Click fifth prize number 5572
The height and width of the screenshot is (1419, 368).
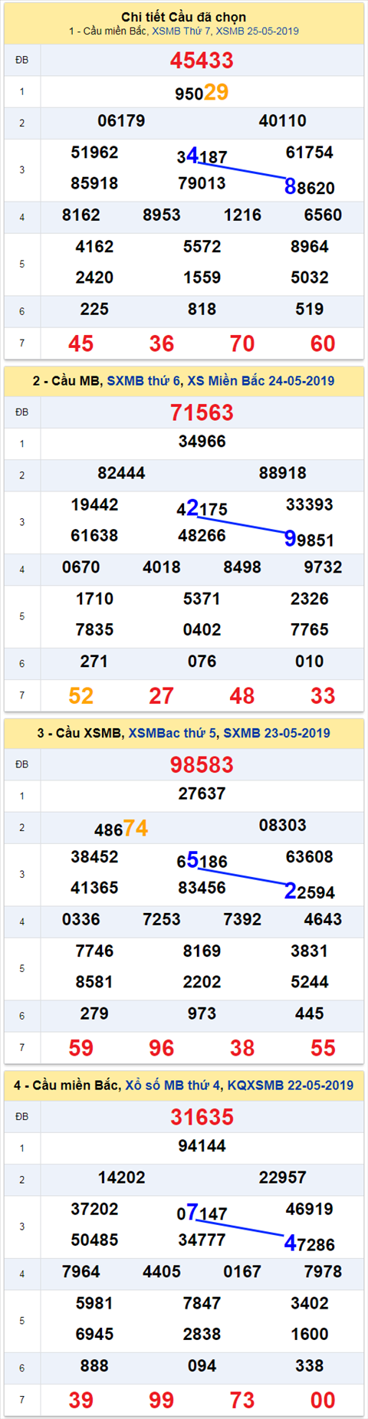pos(202,247)
